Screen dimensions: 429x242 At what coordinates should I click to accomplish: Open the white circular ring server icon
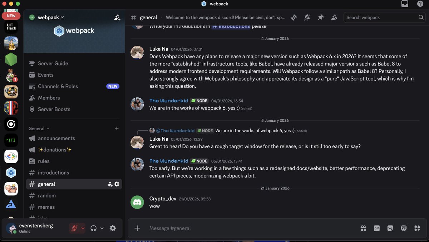click(11, 124)
